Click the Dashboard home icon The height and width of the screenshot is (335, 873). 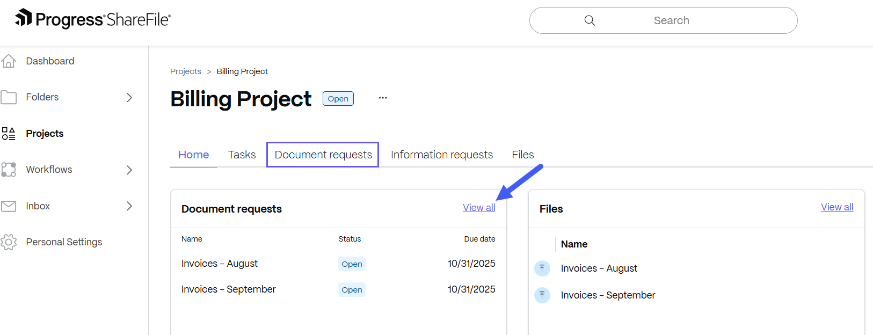[x=9, y=61]
